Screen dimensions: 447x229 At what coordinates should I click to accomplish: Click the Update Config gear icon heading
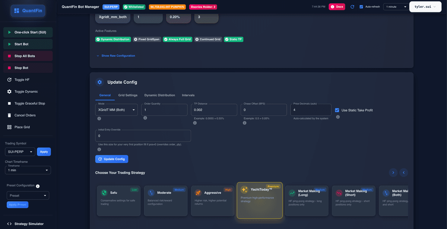point(99,82)
